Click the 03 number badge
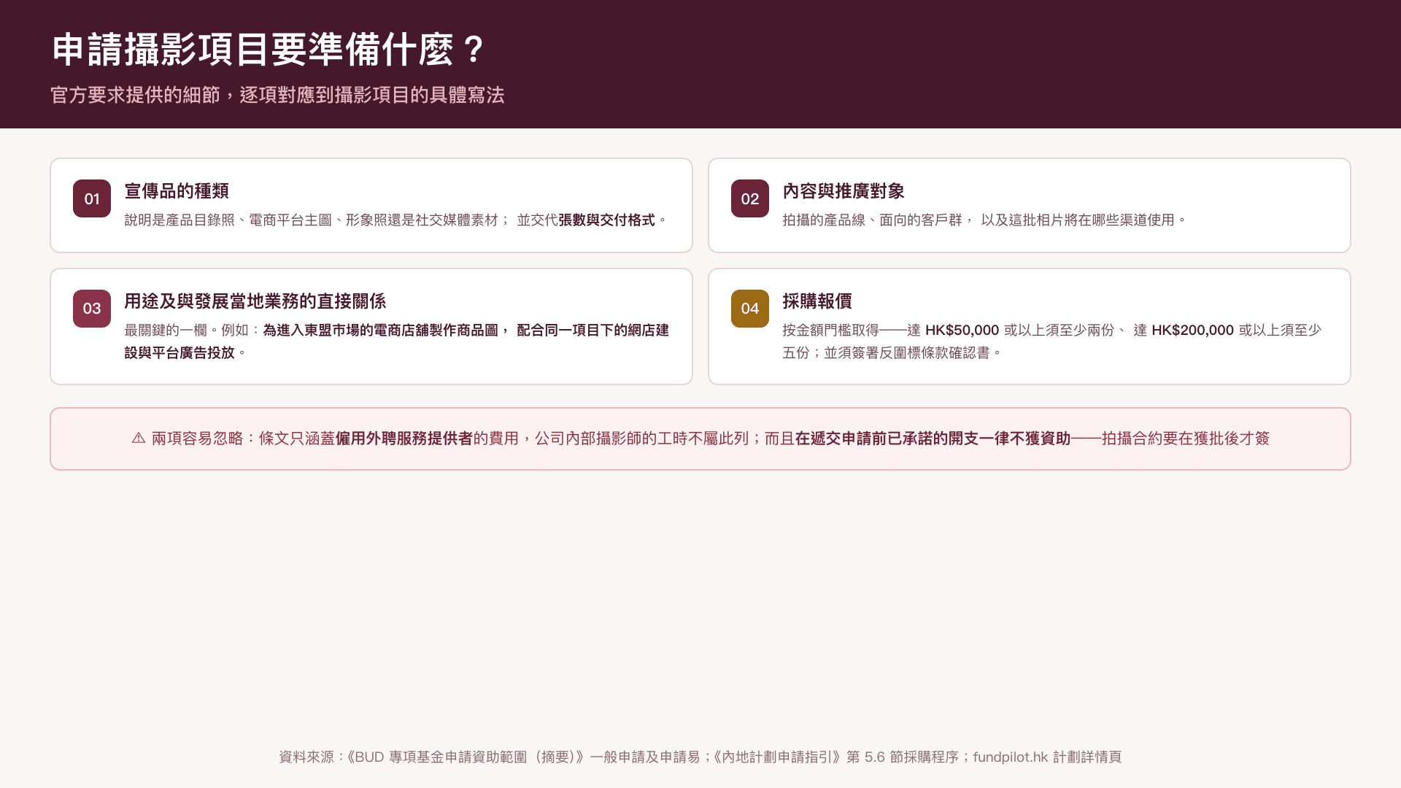The width and height of the screenshot is (1401, 788). click(92, 309)
